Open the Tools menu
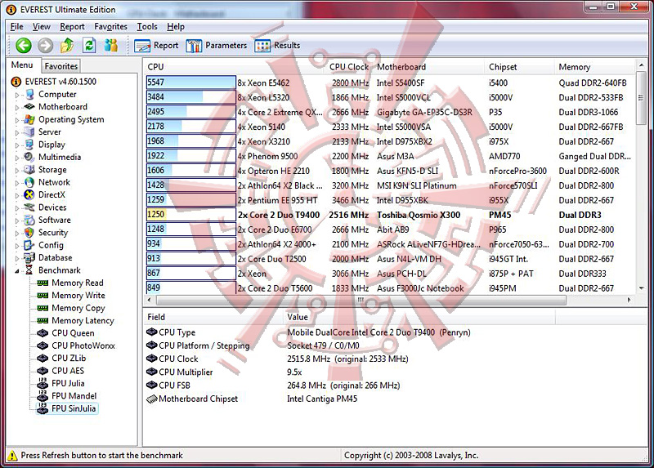The width and height of the screenshot is (654, 468). pyautogui.click(x=147, y=27)
